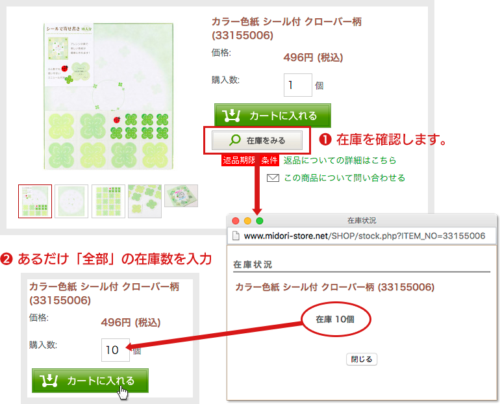Click the text 在庫 10個 in stock window
This screenshot has height=404, width=500.
point(335,319)
